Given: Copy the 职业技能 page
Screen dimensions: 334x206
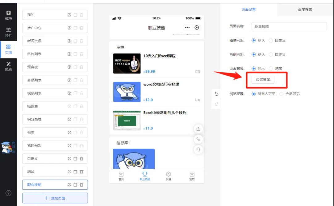Looking at the screenshot, I should click(75, 185).
